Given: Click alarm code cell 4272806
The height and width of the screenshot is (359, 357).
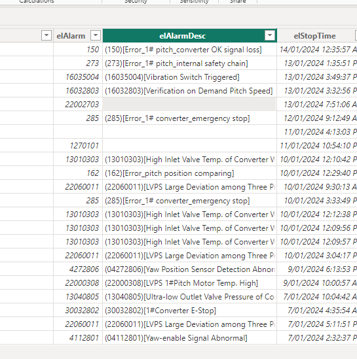Looking at the screenshot, I should click(x=78, y=269).
